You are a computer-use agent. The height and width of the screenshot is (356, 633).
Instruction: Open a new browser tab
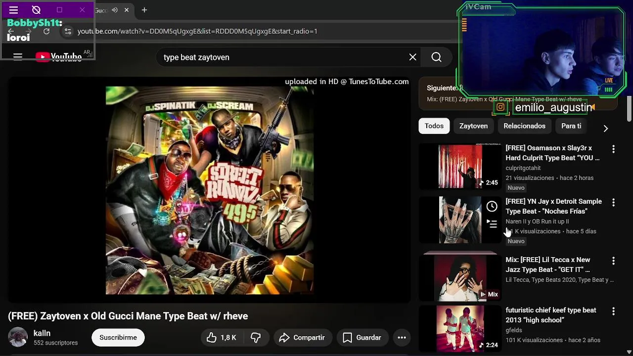point(144,10)
